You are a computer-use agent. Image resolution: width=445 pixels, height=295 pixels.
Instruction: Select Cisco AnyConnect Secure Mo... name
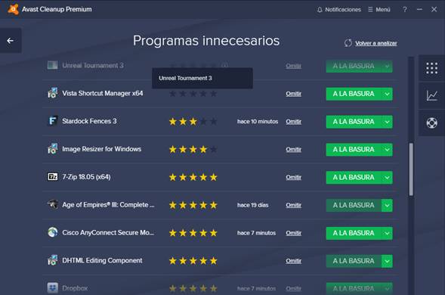point(108,232)
